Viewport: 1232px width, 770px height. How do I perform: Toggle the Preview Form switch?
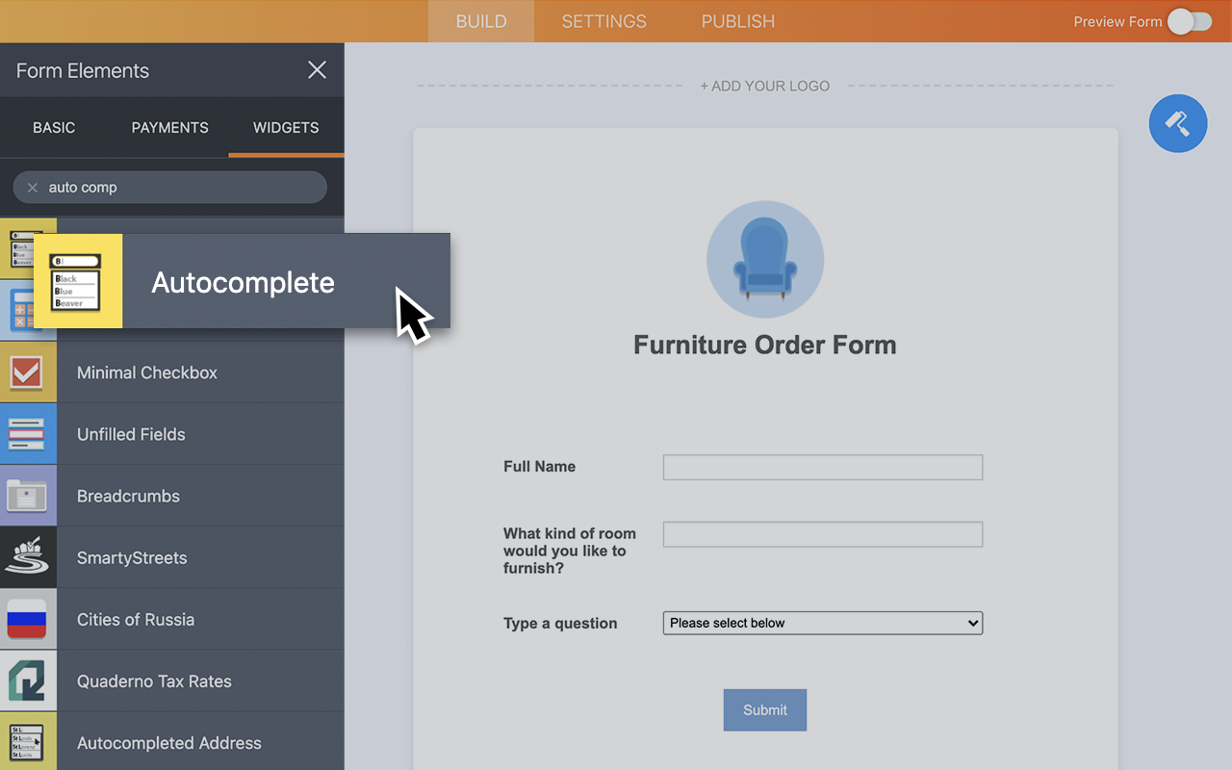[1190, 21]
